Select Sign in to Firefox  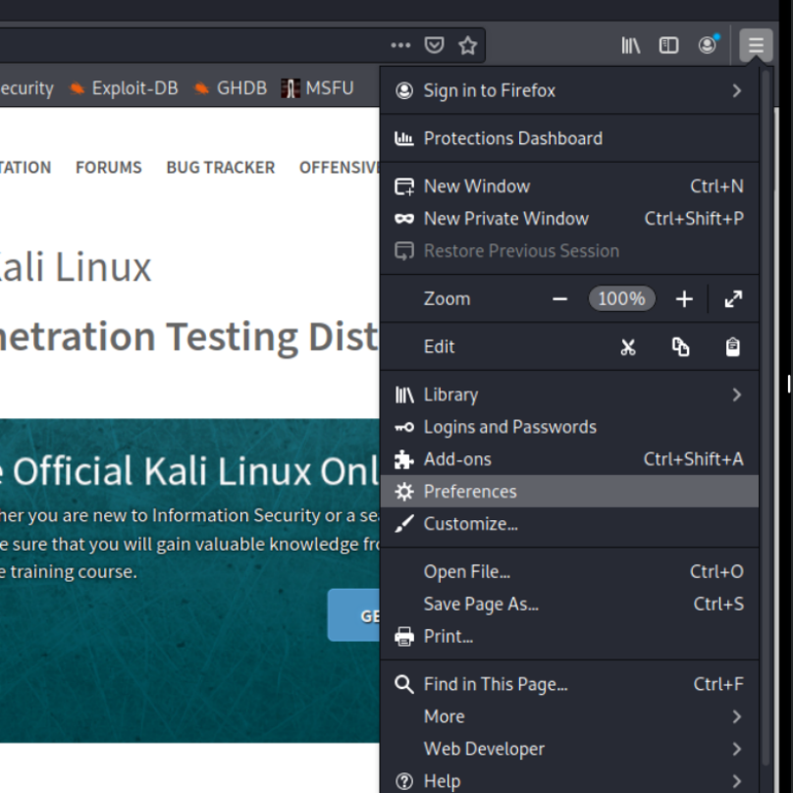(x=569, y=90)
